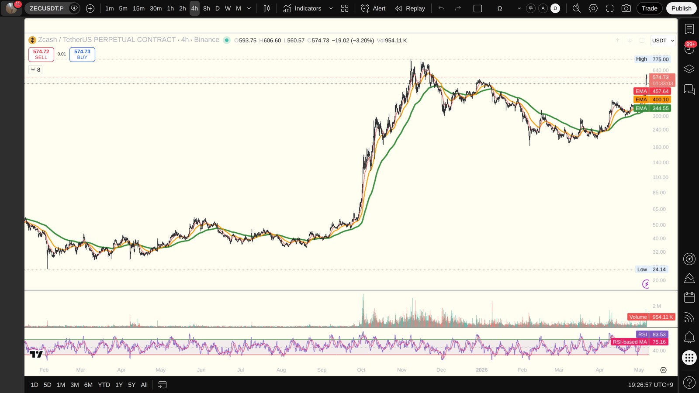Viewport: 699px width, 393px height.
Task: Select the D daily timeframe
Action: click(217, 8)
